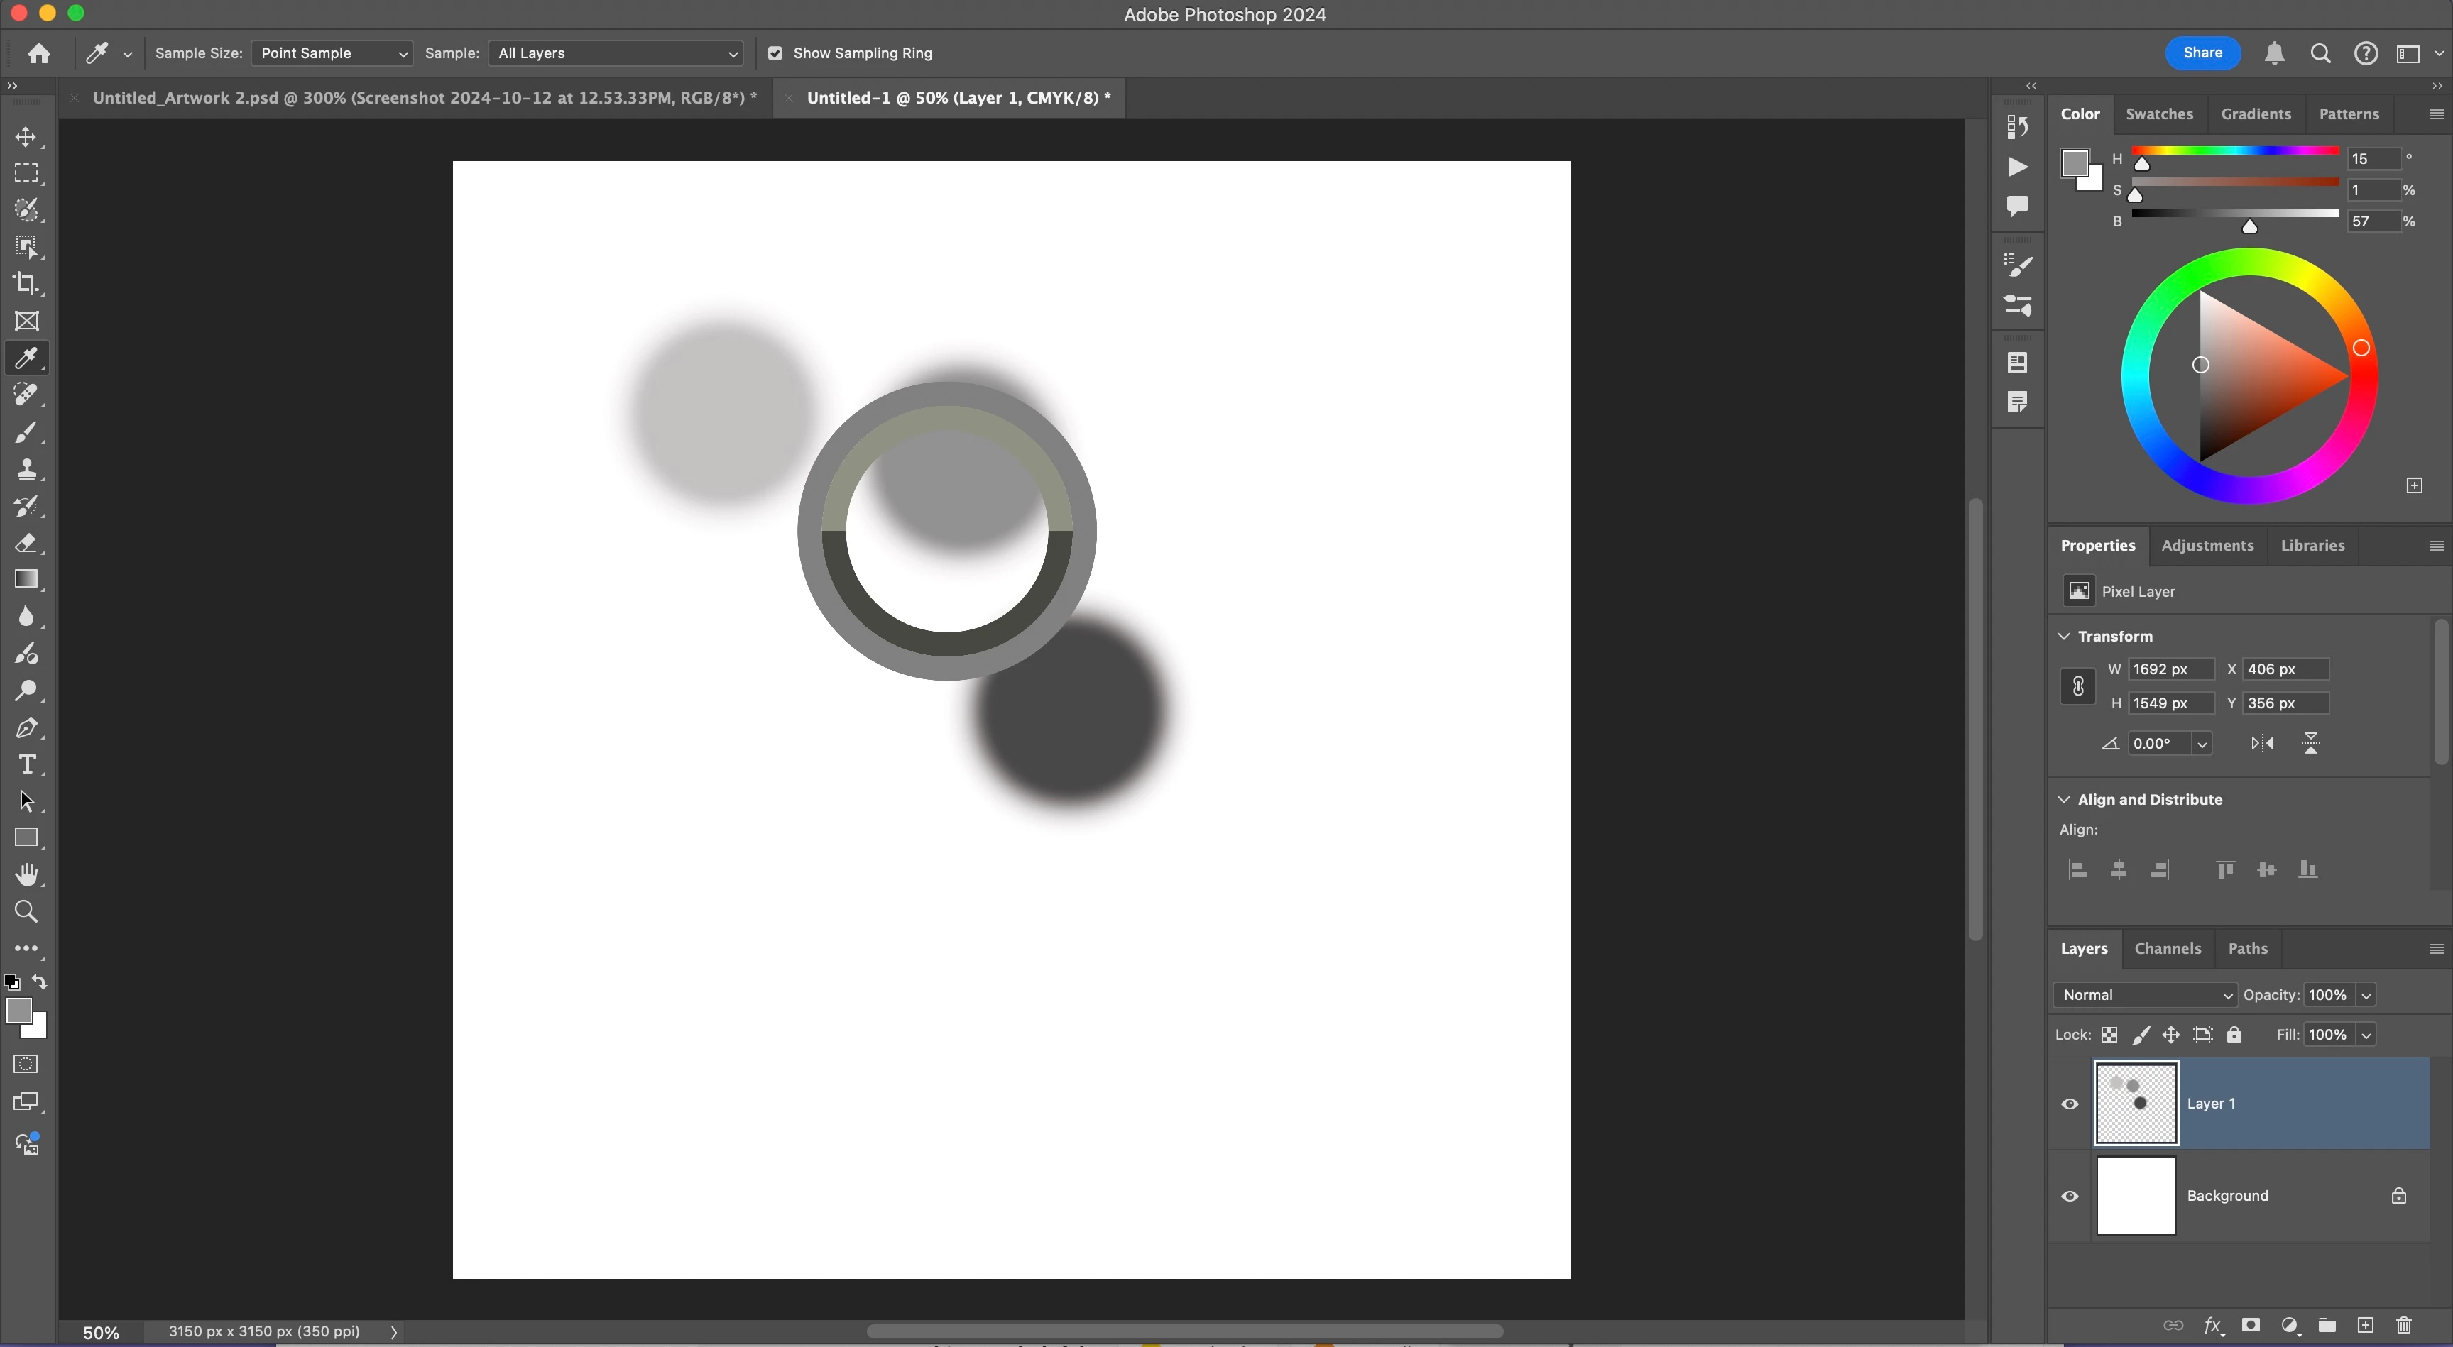This screenshot has width=2453, height=1347.
Task: Click the delete layer trash icon
Action: point(2403,1325)
